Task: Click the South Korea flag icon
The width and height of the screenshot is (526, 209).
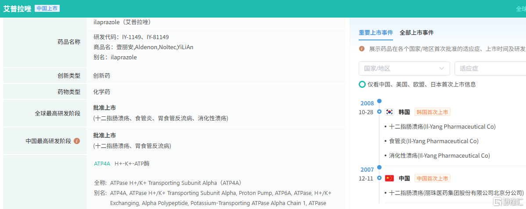Action: click(389, 112)
